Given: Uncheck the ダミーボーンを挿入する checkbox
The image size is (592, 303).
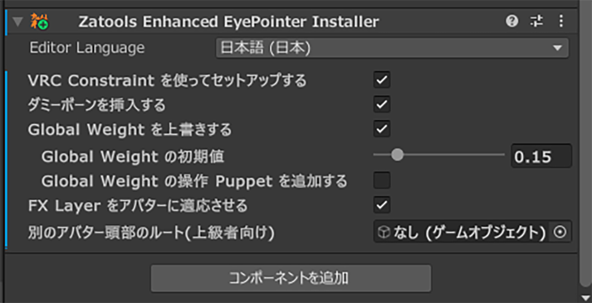Looking at the screenshot, I should point(382,104).
